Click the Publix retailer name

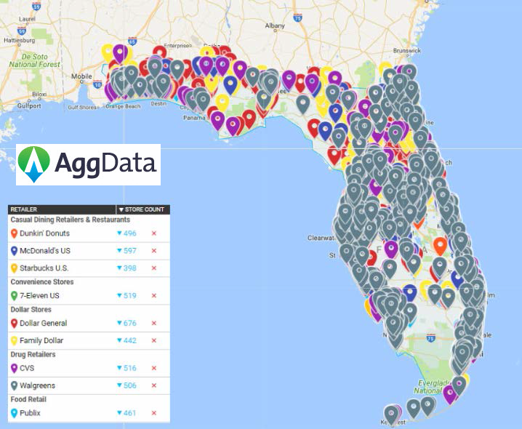pos(30,413)
